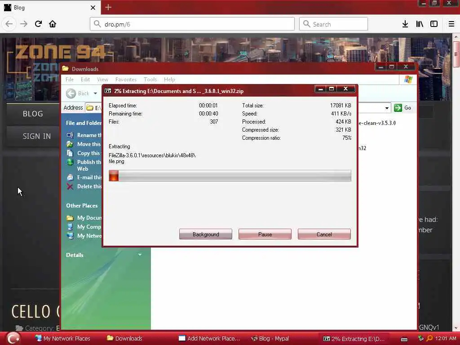
Task: Click the browser forward arrow
Action: [24, 24]
